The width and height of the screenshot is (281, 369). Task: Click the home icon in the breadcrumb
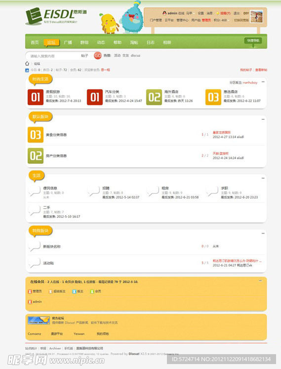[27, 63]
